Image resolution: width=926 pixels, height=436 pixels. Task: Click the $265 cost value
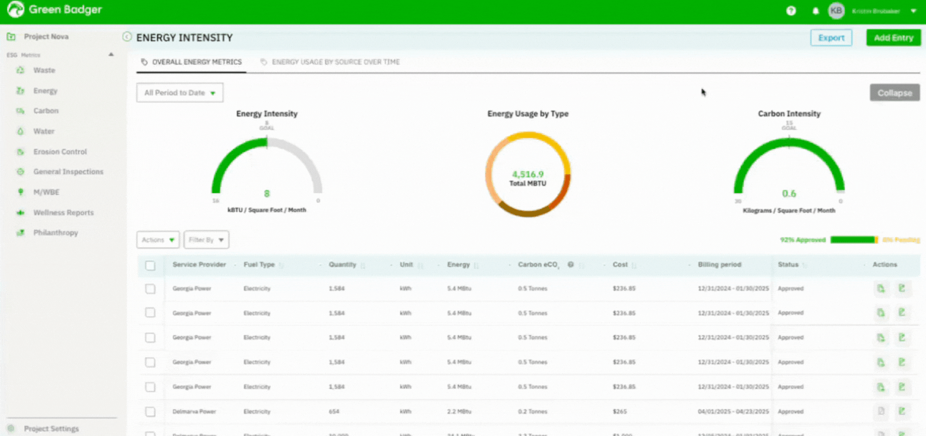click(x=620, y=411)
